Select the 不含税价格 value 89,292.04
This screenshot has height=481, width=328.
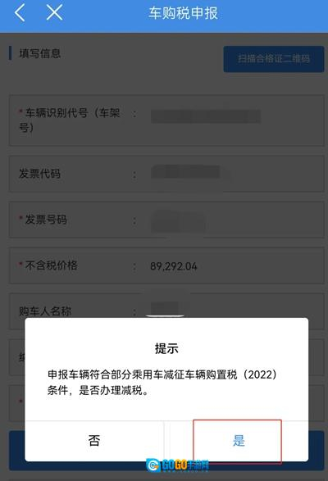(174, 266)
